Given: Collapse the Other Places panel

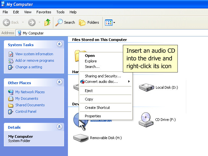Looking at the screenshot, I should (59, 83).
